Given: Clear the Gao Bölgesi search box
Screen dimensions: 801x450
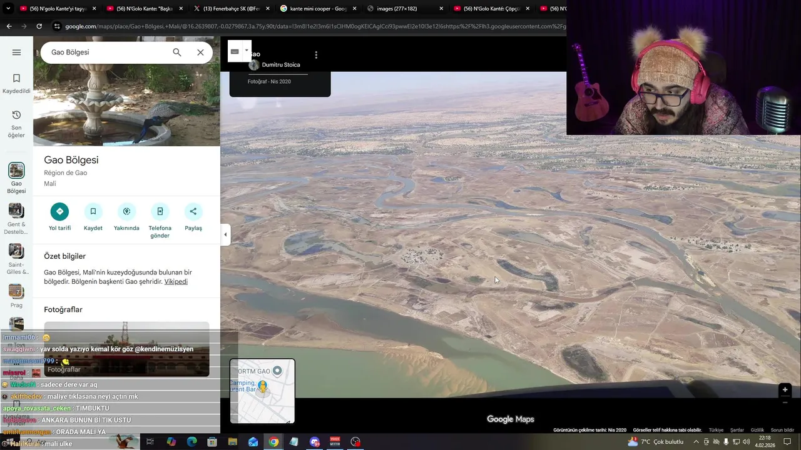Looking at the screenshot, I should 200,52.
